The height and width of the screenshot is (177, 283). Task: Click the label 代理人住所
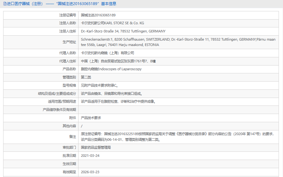(x=68, y=61)
